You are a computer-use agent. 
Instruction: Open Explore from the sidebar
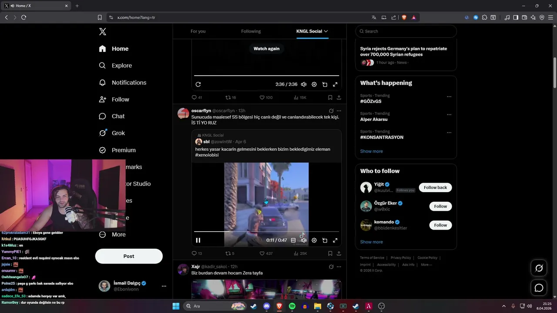point(115,66)
